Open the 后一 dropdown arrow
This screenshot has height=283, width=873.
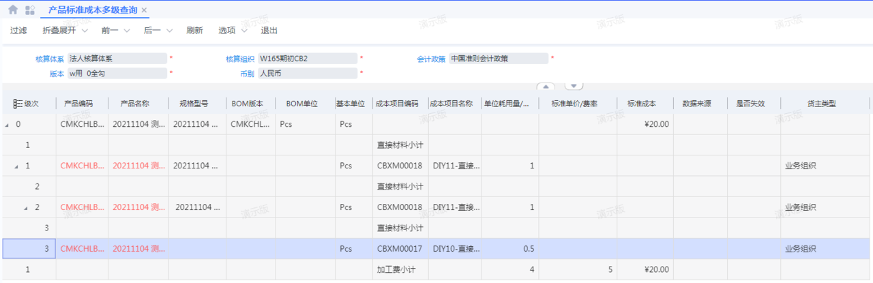[169, 31]
